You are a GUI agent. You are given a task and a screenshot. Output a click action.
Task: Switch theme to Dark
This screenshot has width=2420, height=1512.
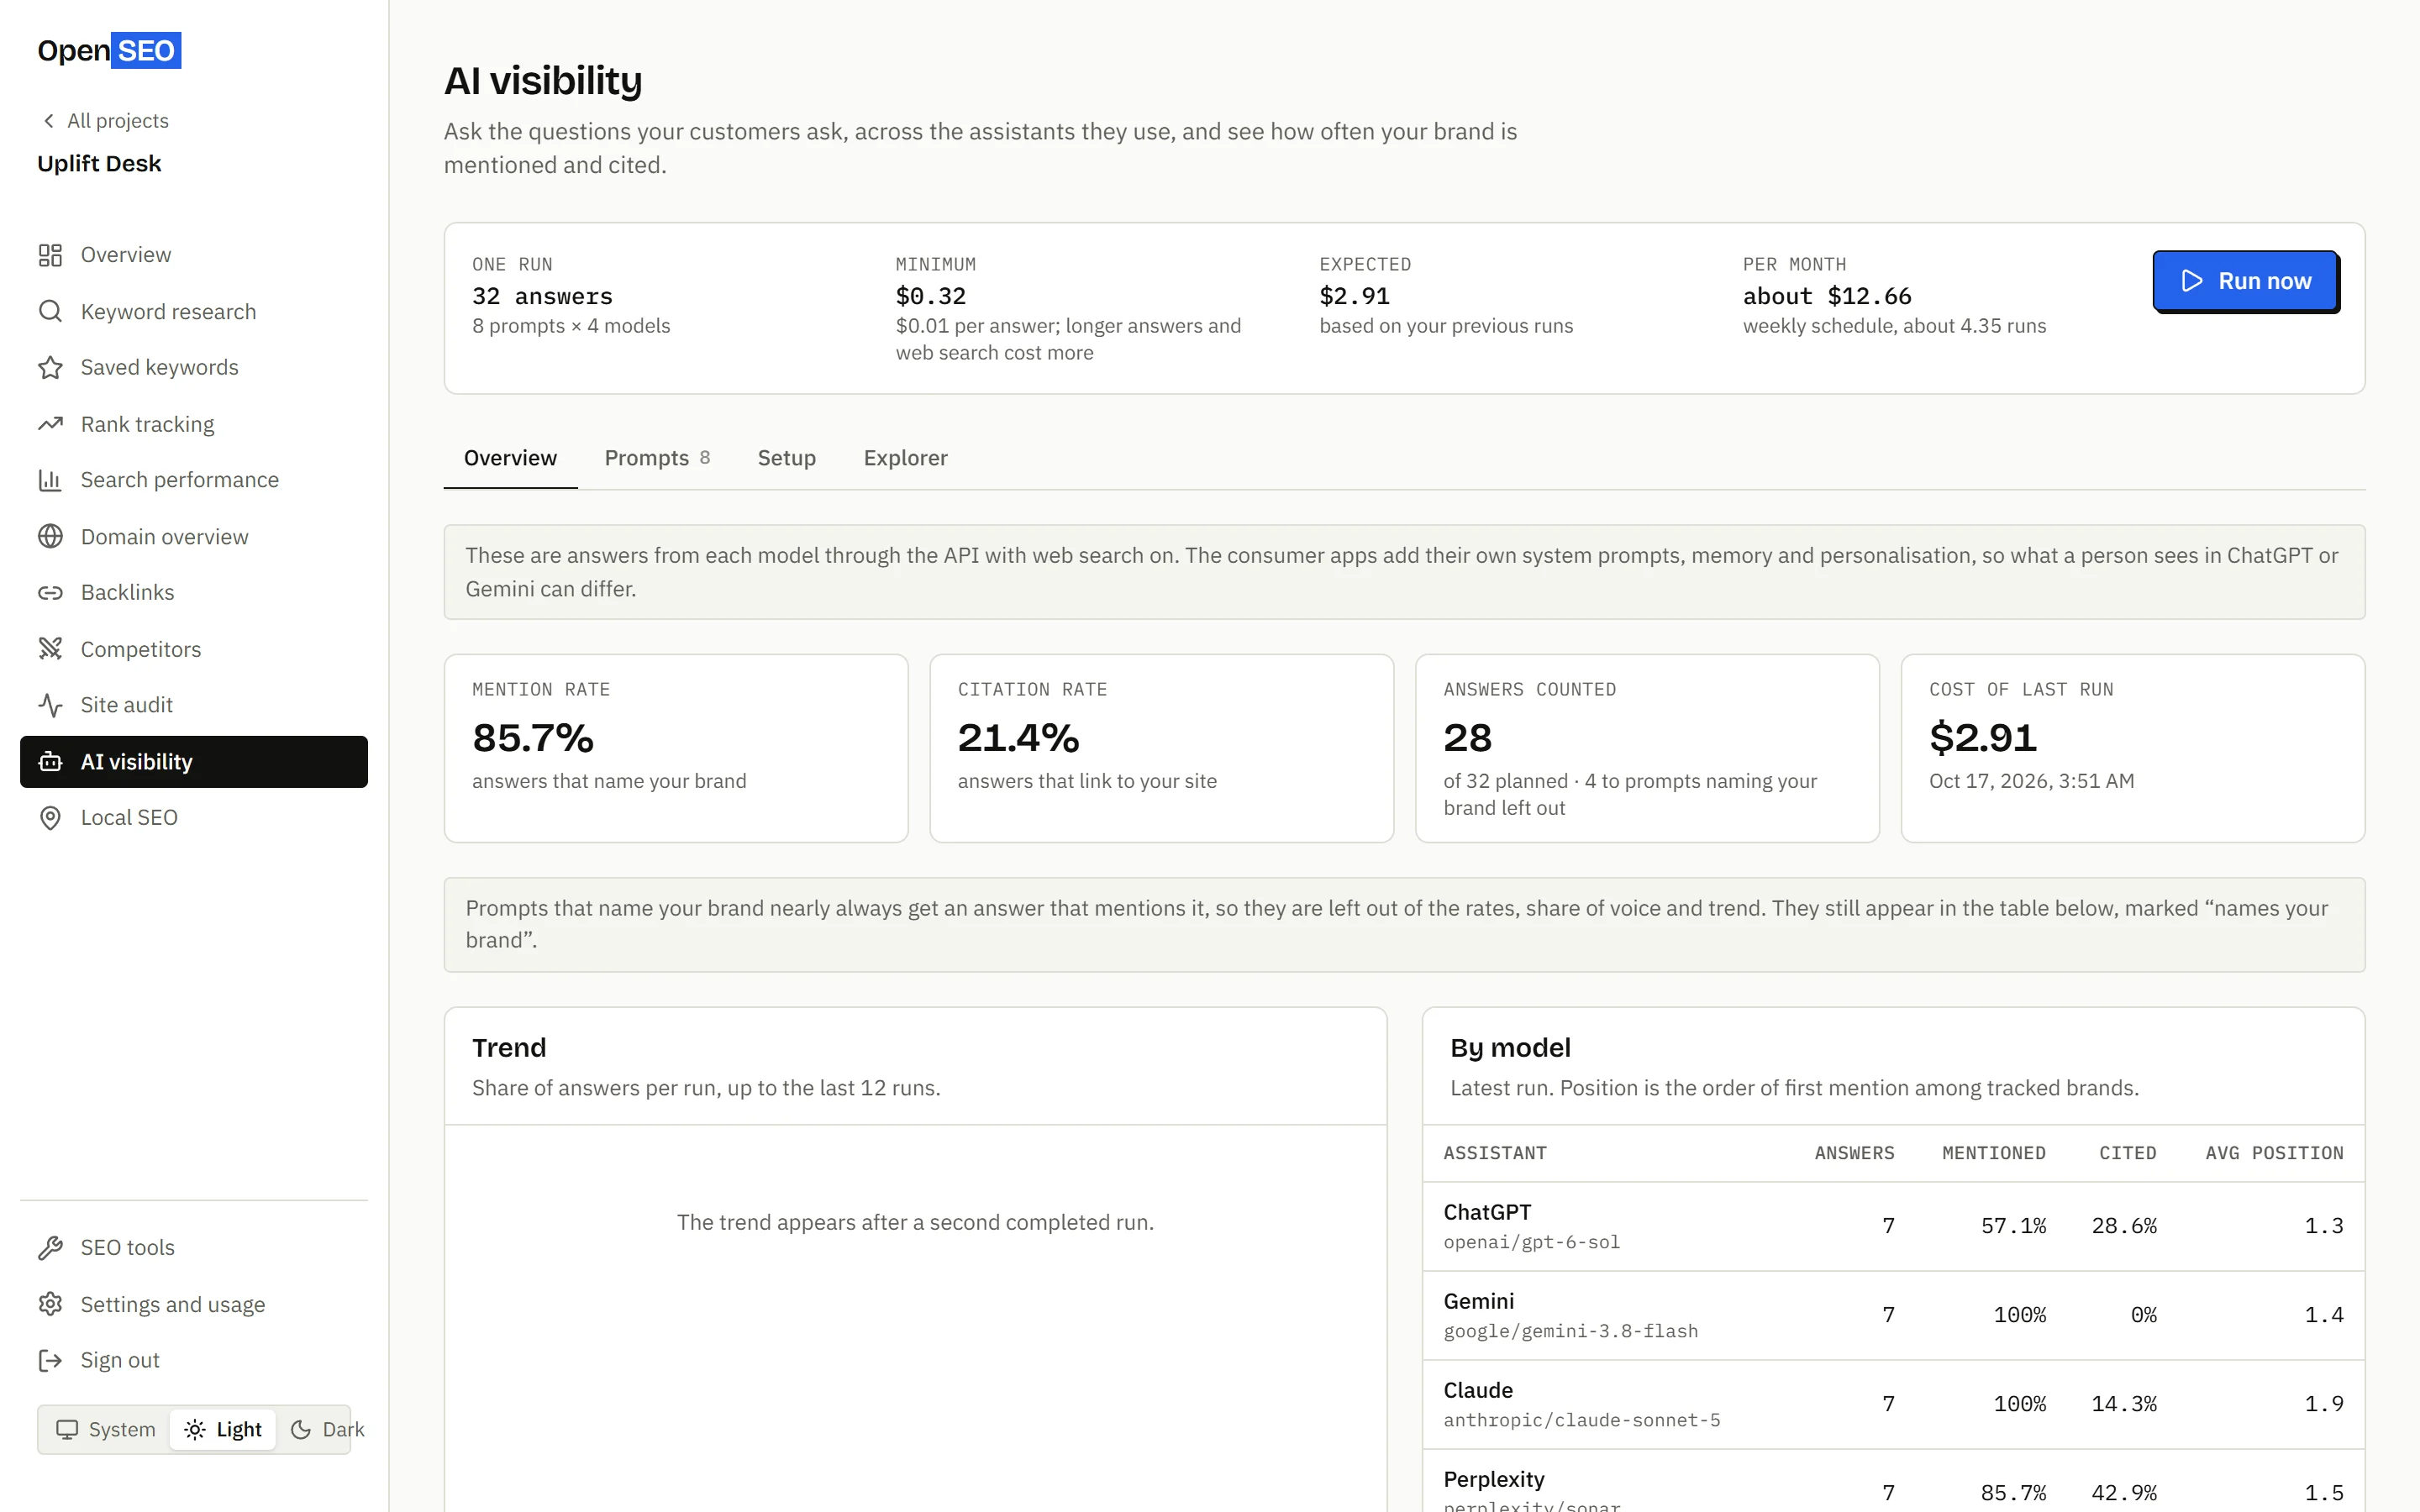tap(327, 1429)
